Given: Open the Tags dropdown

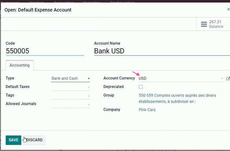Looking at the screenshot, I should [x=88, y=96].
